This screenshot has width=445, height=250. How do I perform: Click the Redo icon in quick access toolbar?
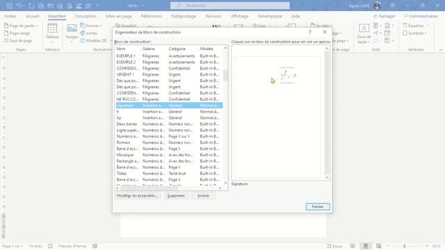tap(31, 6)
